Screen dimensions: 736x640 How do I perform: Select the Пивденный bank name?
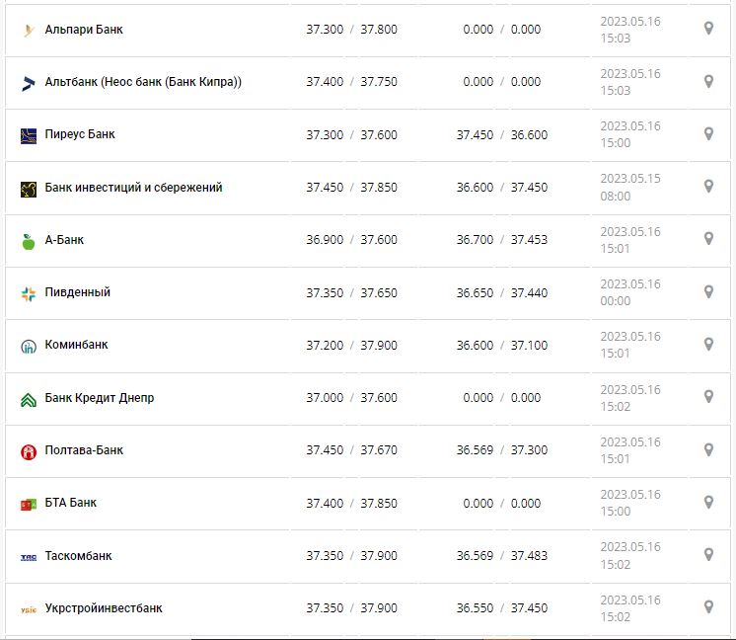[78, 292]
